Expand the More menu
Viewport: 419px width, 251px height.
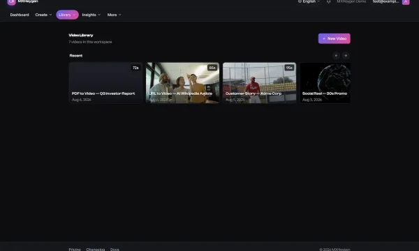114,15
